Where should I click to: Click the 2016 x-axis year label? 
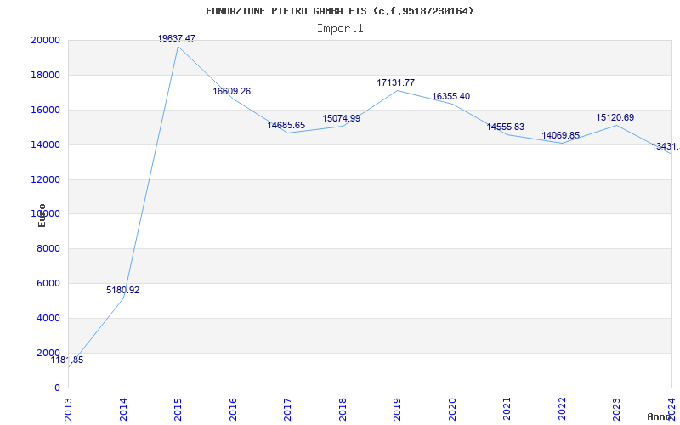(x=233, y=410)
